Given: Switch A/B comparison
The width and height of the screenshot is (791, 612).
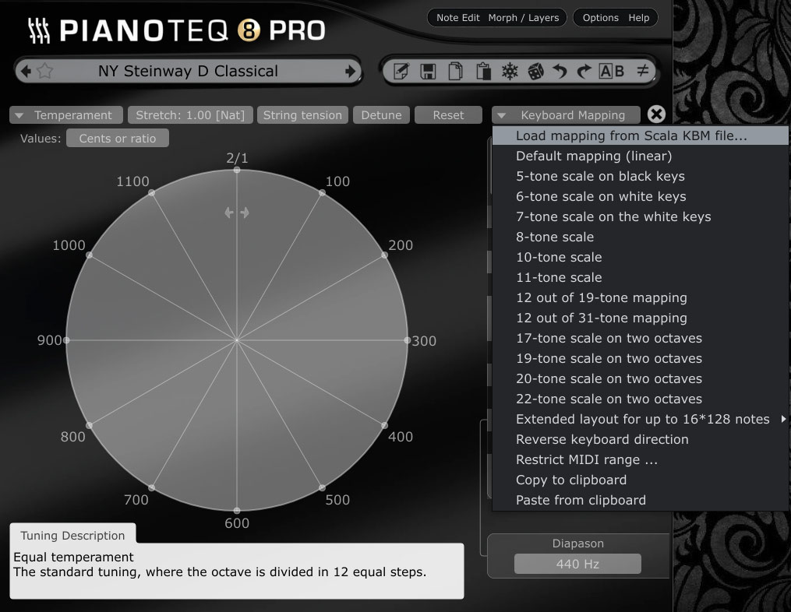Looking at the screenshot, I should tap(612, 71).
